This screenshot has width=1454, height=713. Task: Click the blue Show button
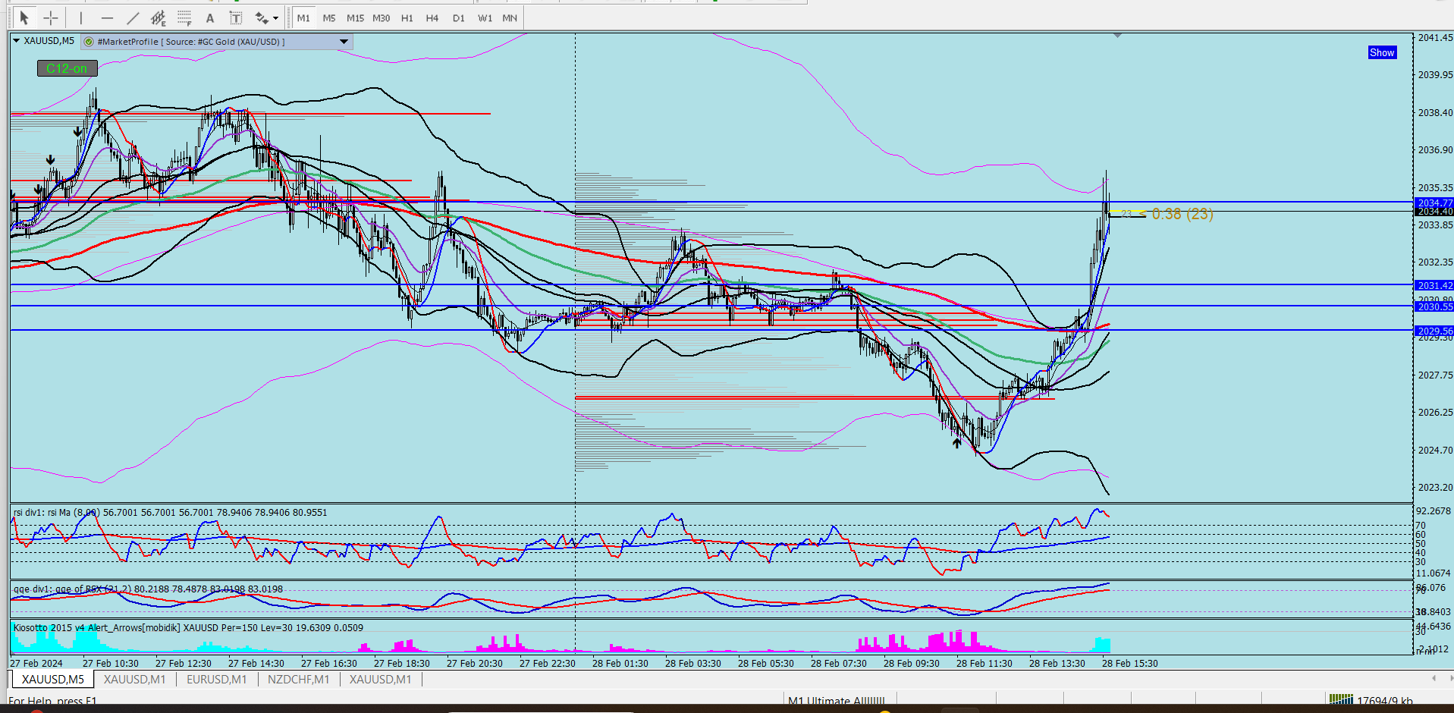pos(1382,52)
